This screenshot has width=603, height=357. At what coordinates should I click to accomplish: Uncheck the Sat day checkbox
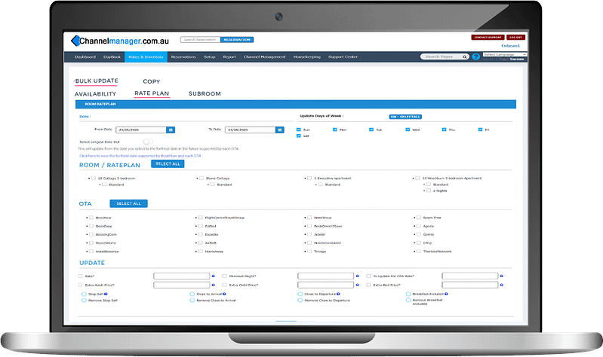tap(298, 136)
